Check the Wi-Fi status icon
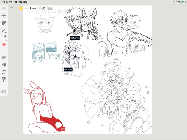This screenshot has height=140, width=187. point(174,2)
